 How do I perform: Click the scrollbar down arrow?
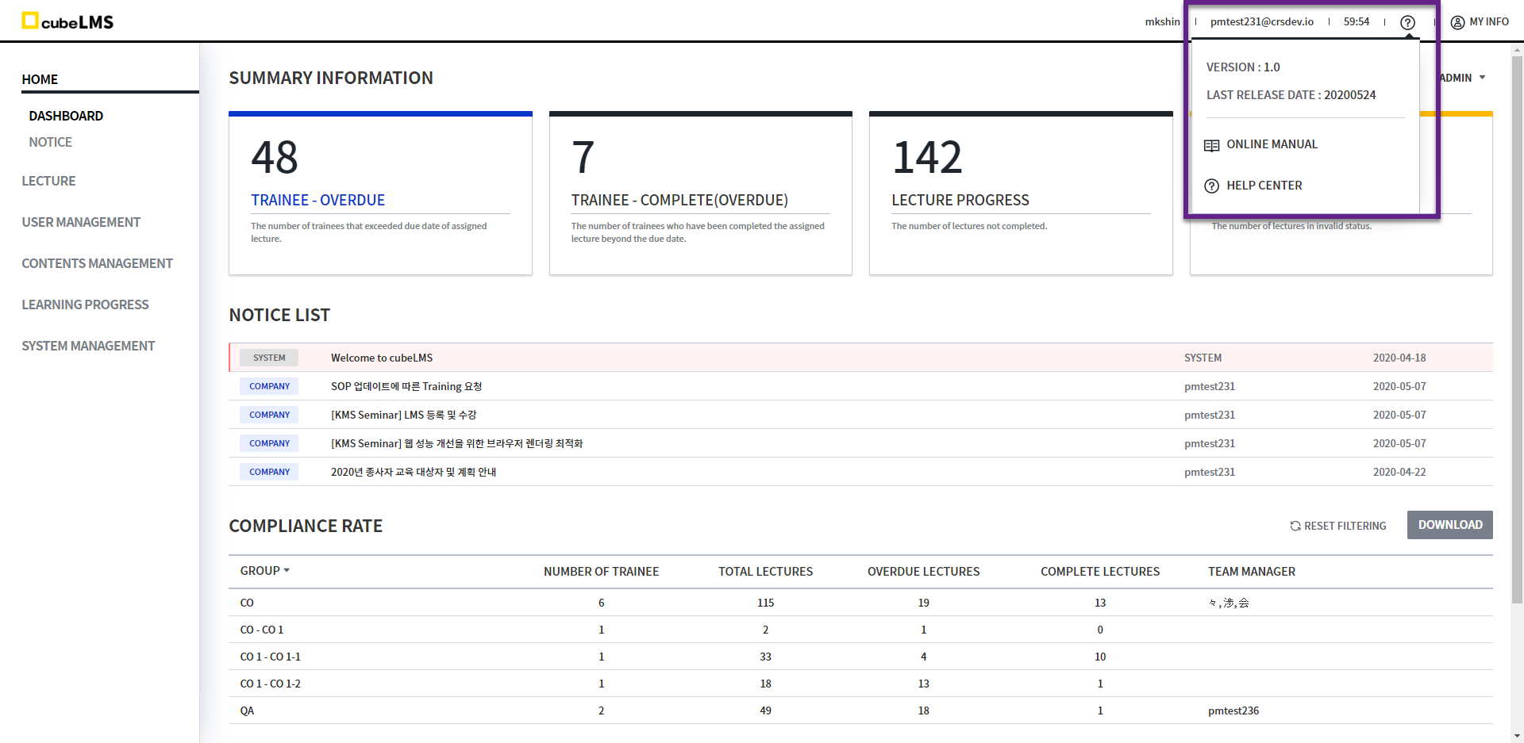tap(1517, 736)
